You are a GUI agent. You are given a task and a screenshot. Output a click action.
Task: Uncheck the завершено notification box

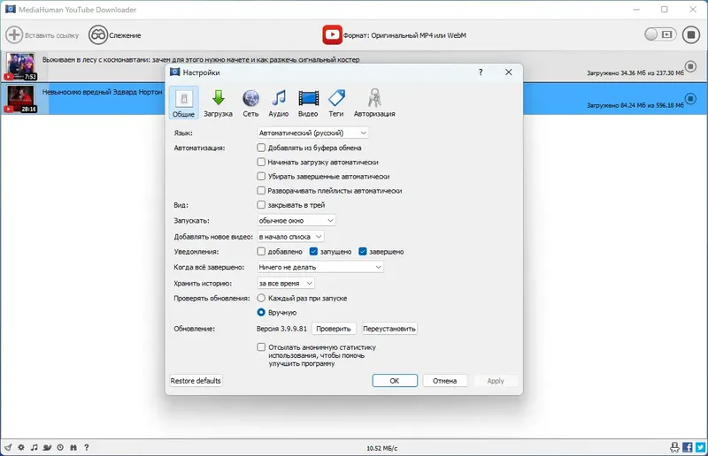363,251
